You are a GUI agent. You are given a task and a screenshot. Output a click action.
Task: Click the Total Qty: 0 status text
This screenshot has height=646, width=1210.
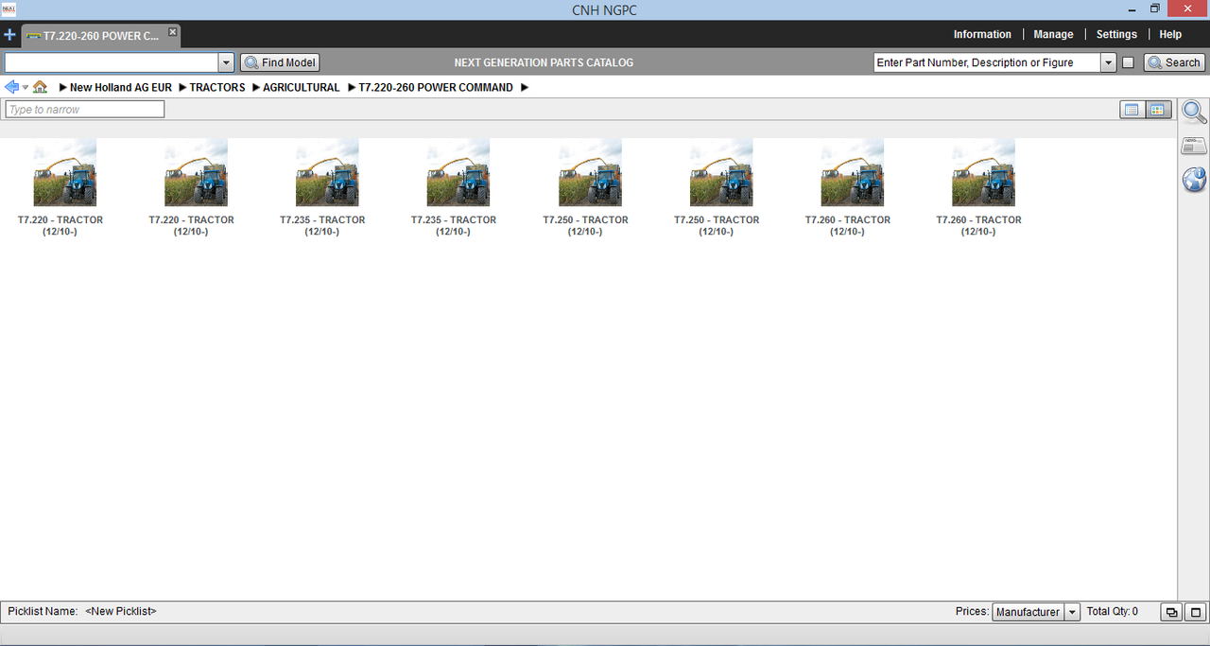(1113, 612)
